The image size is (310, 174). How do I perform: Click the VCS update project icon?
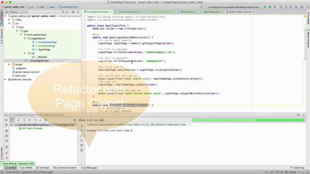pos(281,7)
